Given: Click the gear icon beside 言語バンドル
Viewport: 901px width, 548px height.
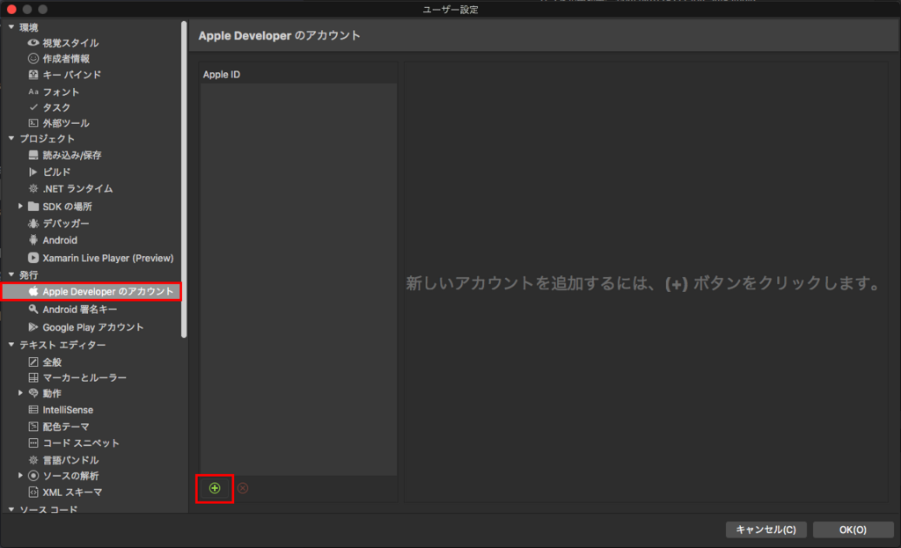Looking at the screenshot, I should click(x=33, y=459).
